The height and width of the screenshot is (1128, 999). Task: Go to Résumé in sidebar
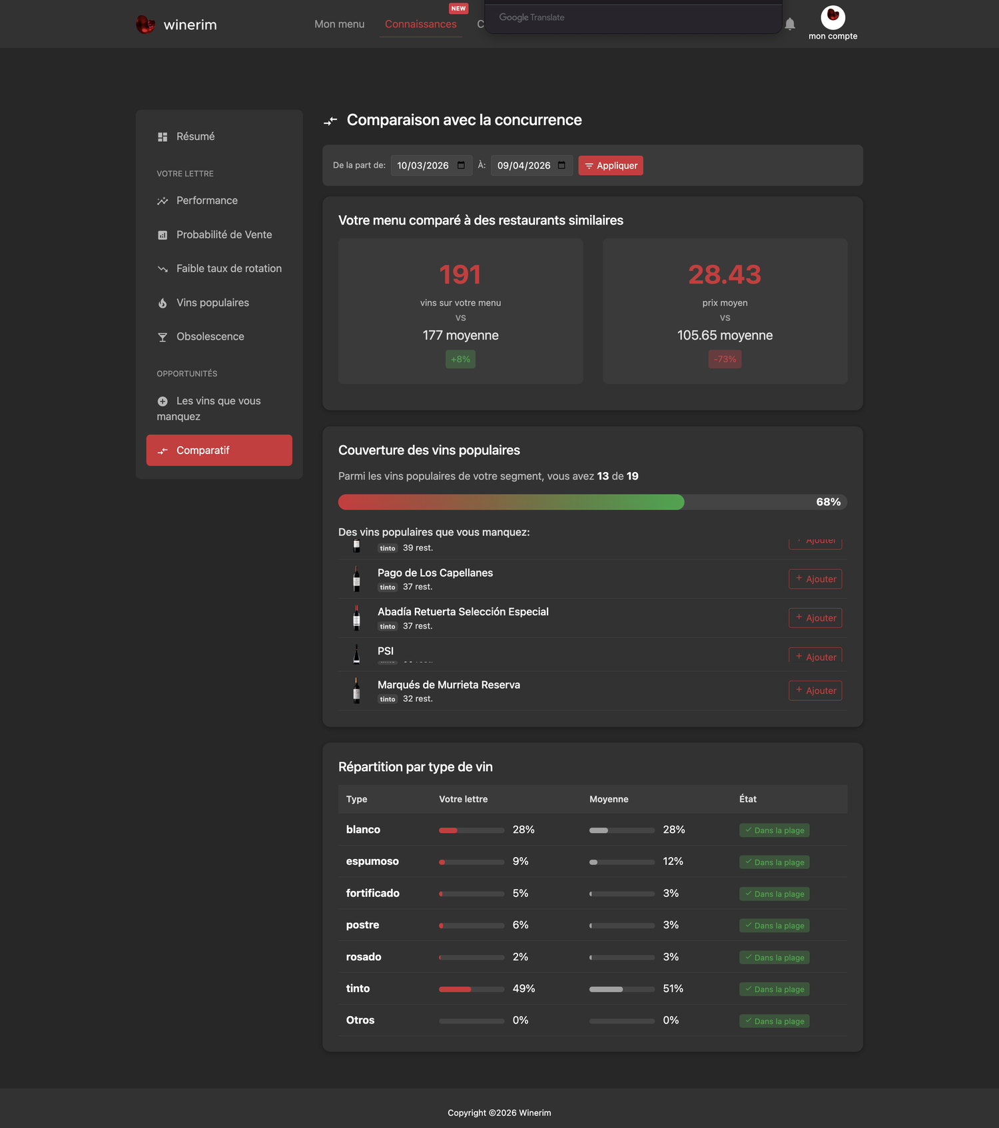pyautogui.click(x=219, y=137)
